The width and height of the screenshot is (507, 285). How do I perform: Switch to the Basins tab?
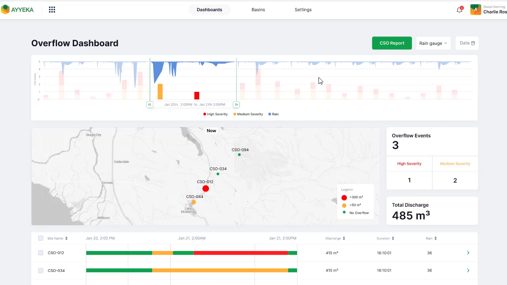click(258, 9)
